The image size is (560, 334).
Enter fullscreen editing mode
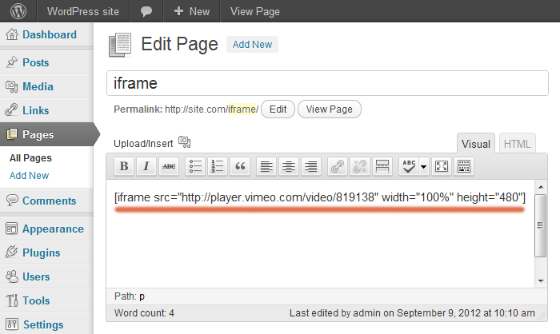click(x=442, y=166)
